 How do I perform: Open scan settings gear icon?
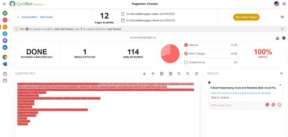click(284, 38)
